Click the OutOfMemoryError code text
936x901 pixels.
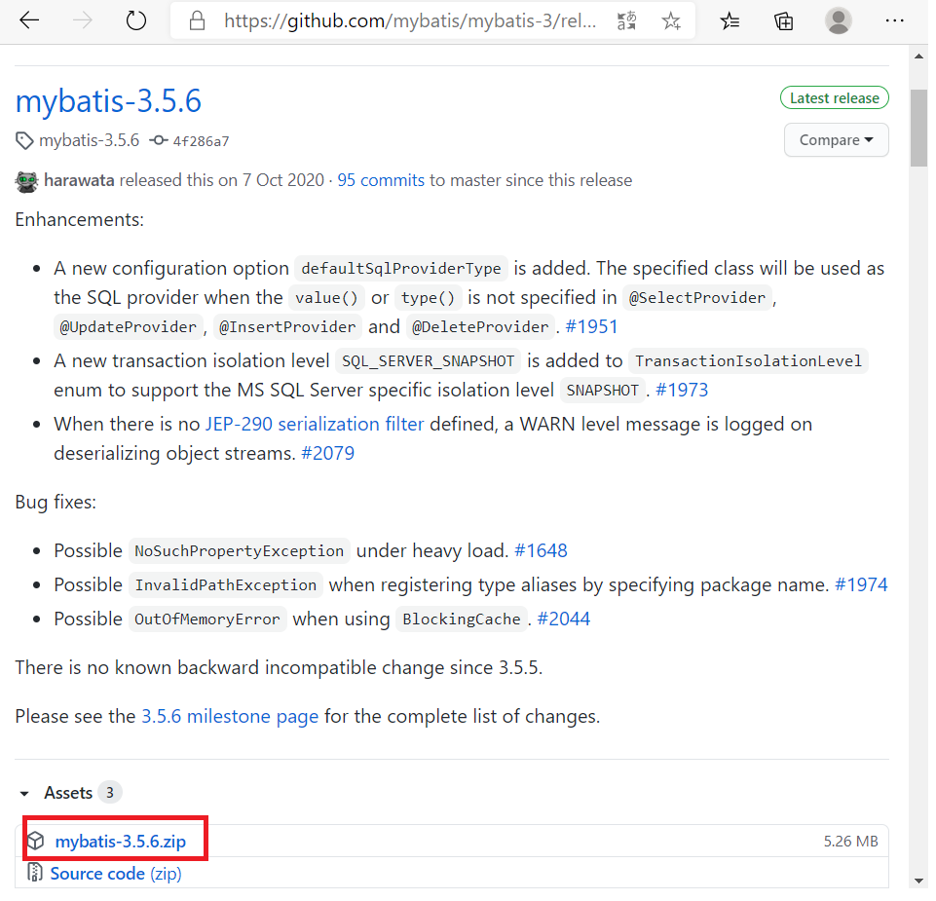tap(207, 619)
